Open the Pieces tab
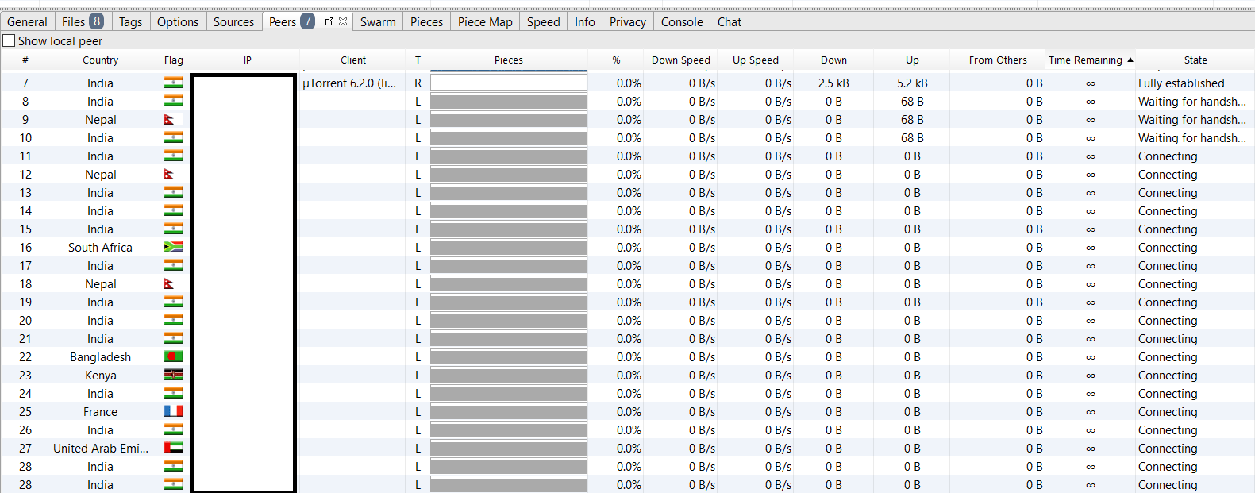Screen dimensions: 1255x493 click(427, 21)
